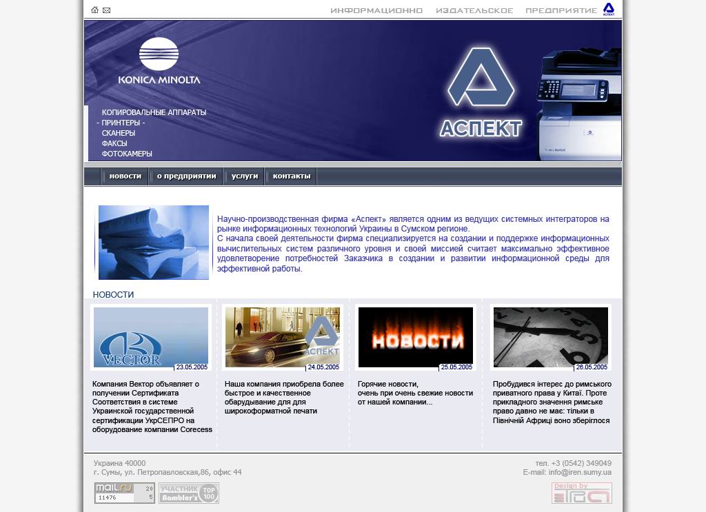Open news about римського приватного права
Image resolution: width=706 pixels, height=512 pixels.
coord(552,402)
